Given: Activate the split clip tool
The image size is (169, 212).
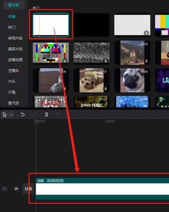Looking at the screenshot, I should 47,115.
